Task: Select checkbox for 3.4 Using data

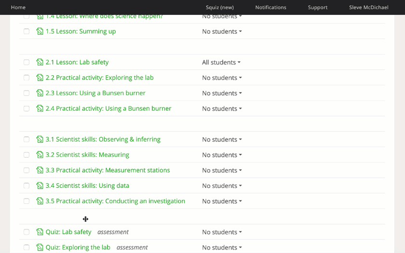Action: [27, 186]
